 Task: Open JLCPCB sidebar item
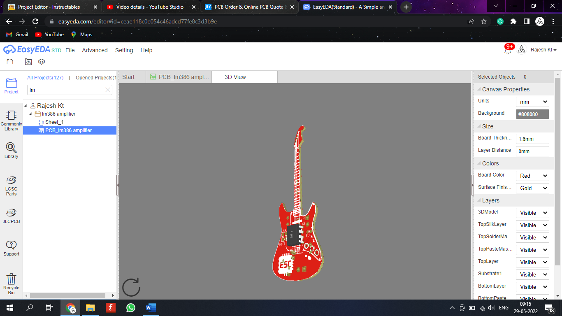pyautogui.click(x=12, y=216)
